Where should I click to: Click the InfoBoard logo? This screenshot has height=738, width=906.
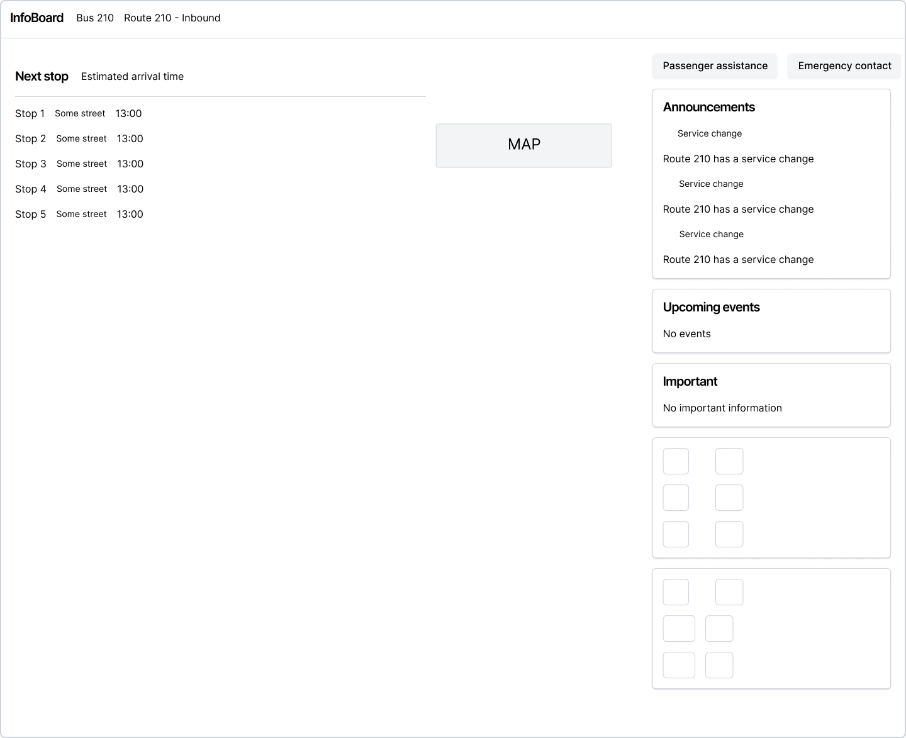36,18
